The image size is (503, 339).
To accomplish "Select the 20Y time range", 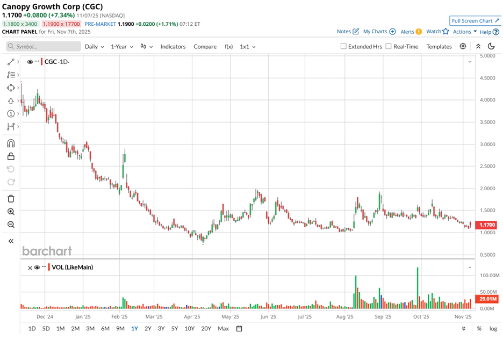I will (x=206, y=328).
